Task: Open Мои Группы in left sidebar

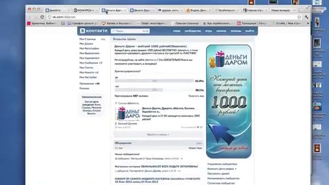Action: (x=86, y=68)
